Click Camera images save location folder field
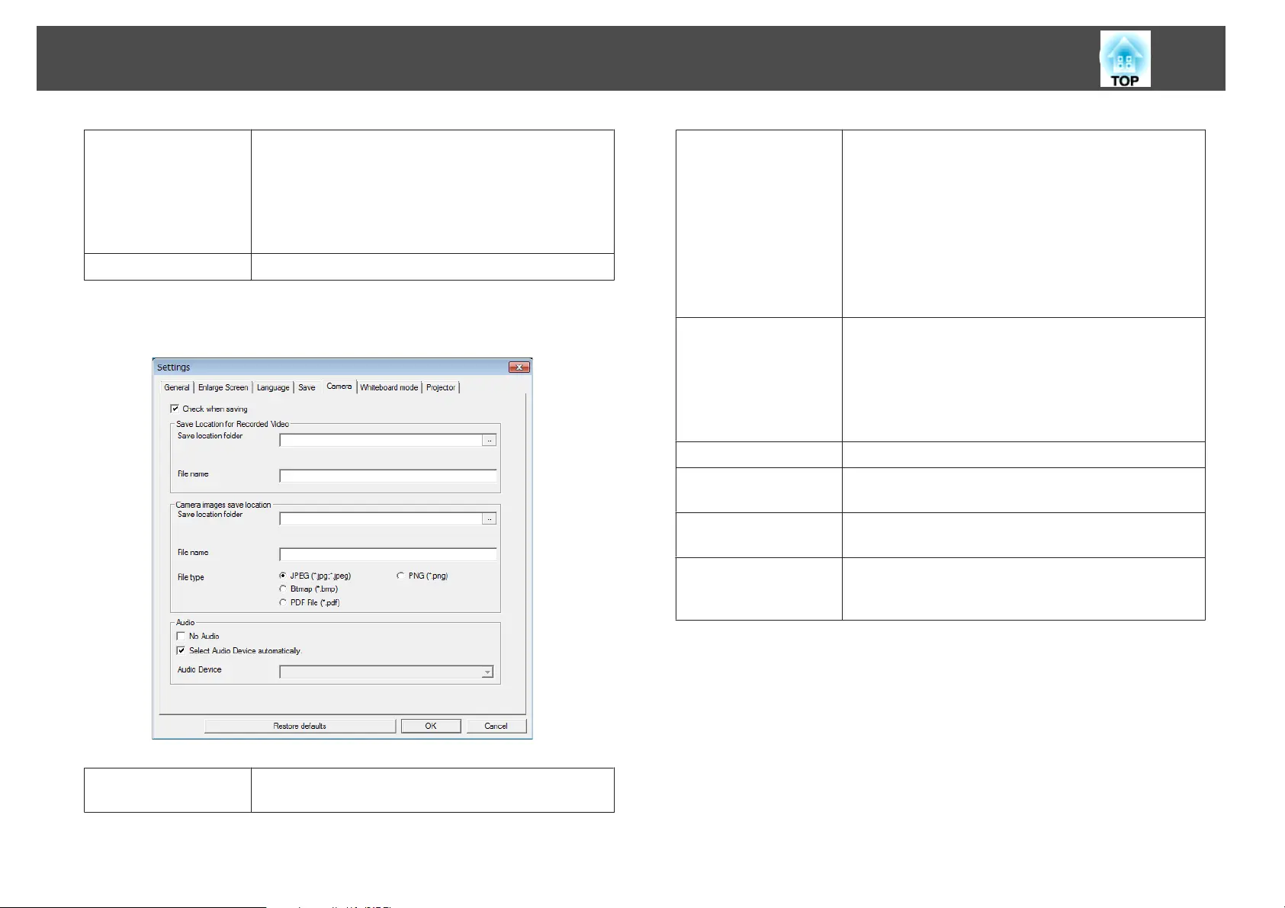Image resolution: width=1285 pixels, height=908 pixels. tap(381, 518)
